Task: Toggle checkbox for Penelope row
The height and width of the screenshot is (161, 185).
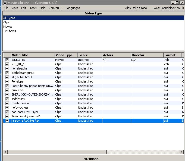Action: click(7, 81)
